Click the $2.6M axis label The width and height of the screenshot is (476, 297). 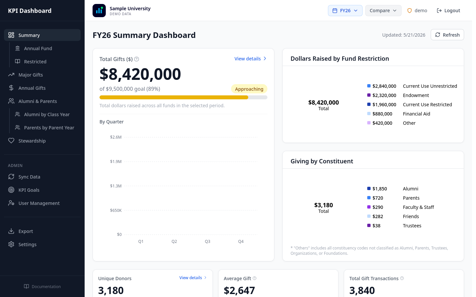click(x=116, y=137)
